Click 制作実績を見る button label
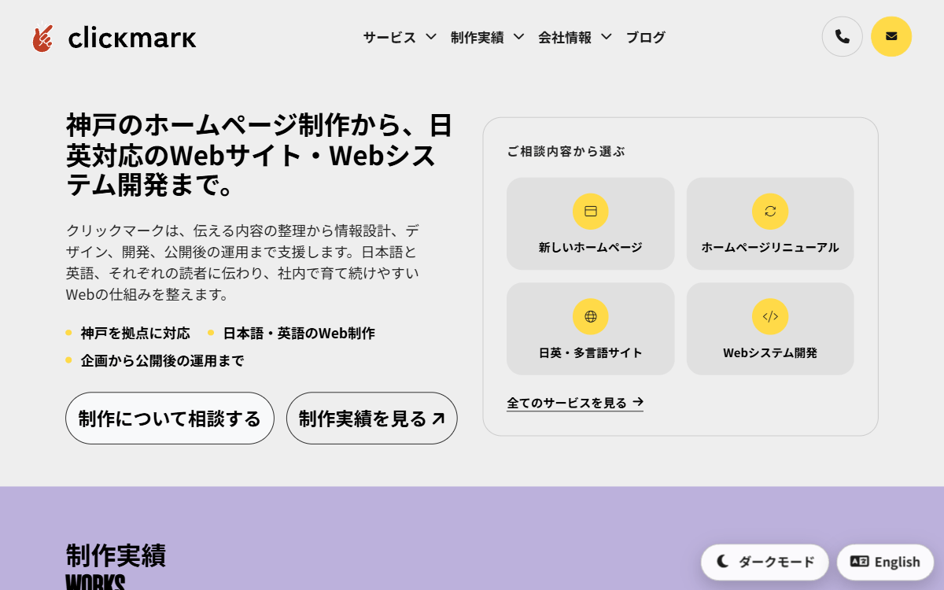The image size is (944, 590). tap(363, 419)
